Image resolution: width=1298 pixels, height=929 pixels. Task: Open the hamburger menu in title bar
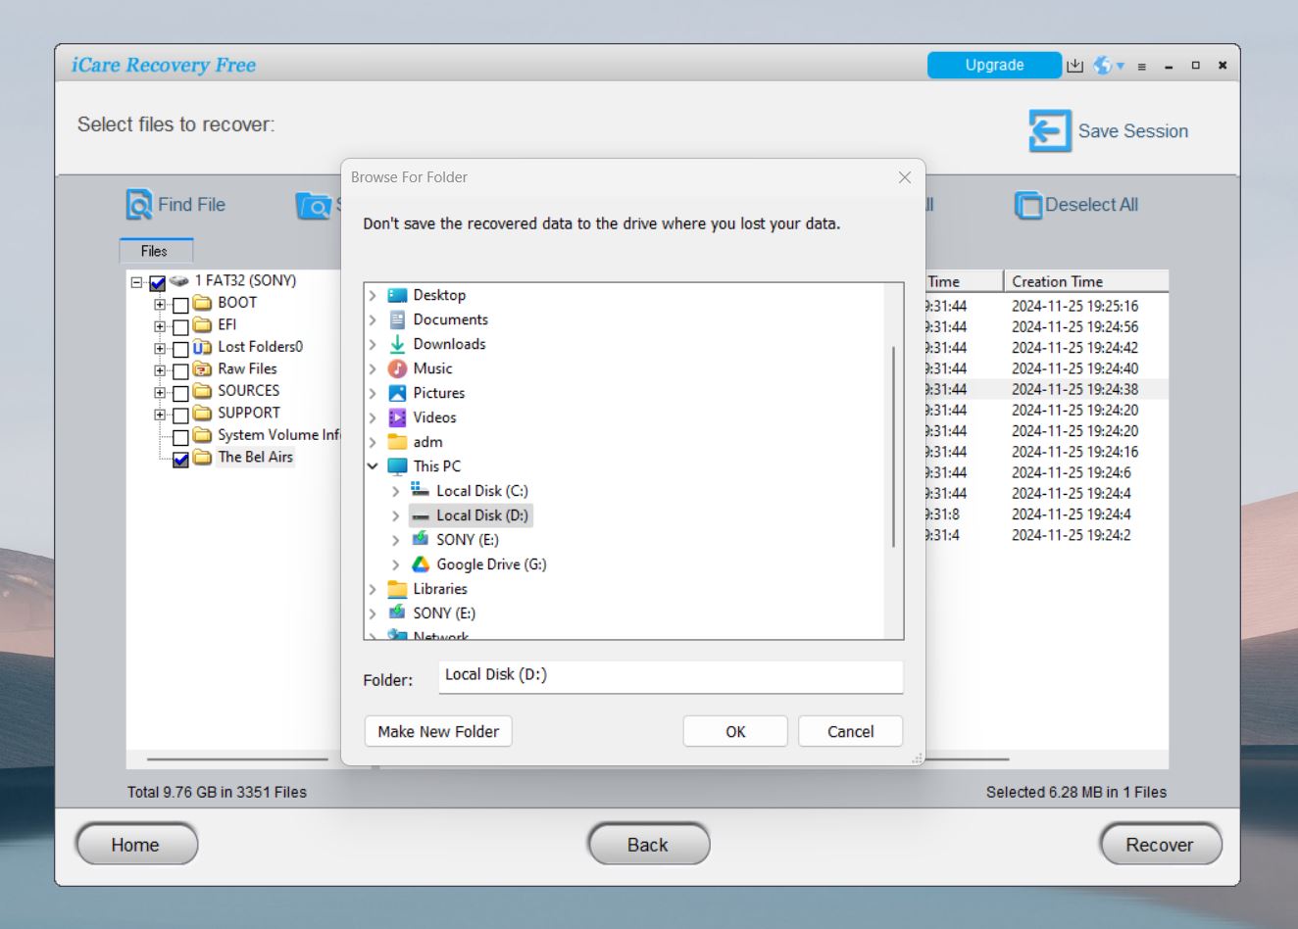click(1142, 67)
